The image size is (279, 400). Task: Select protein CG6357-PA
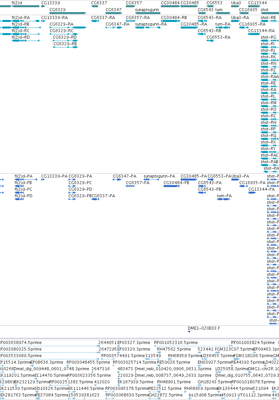point(138,183)
